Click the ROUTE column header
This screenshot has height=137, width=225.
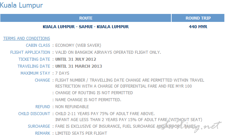[86, 18]
